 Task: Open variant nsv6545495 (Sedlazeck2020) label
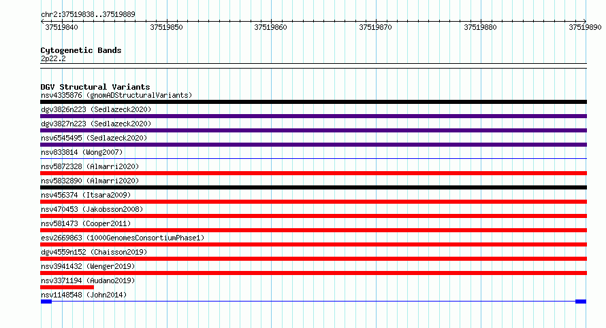94,138
